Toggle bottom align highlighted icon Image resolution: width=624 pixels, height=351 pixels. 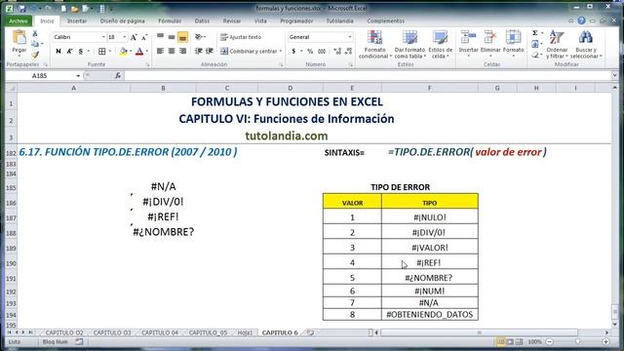click(182, 37)
